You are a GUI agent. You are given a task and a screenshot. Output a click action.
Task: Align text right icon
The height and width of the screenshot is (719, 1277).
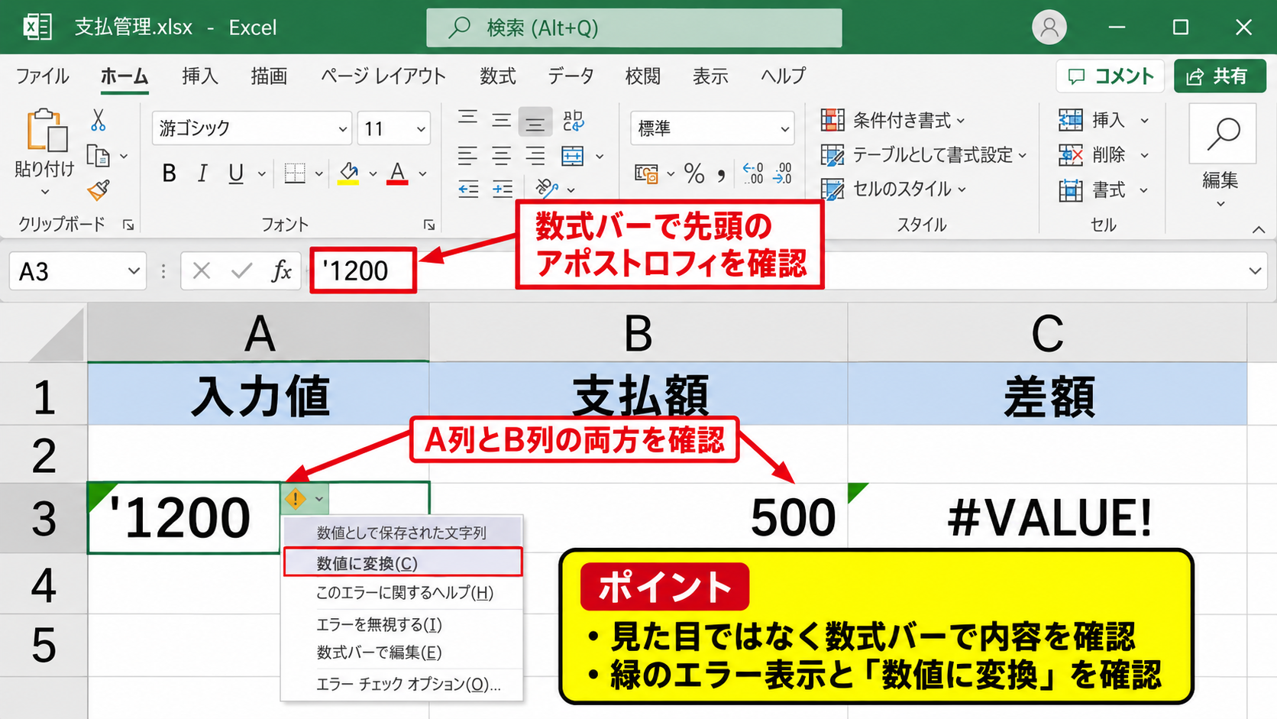point(535,156)
